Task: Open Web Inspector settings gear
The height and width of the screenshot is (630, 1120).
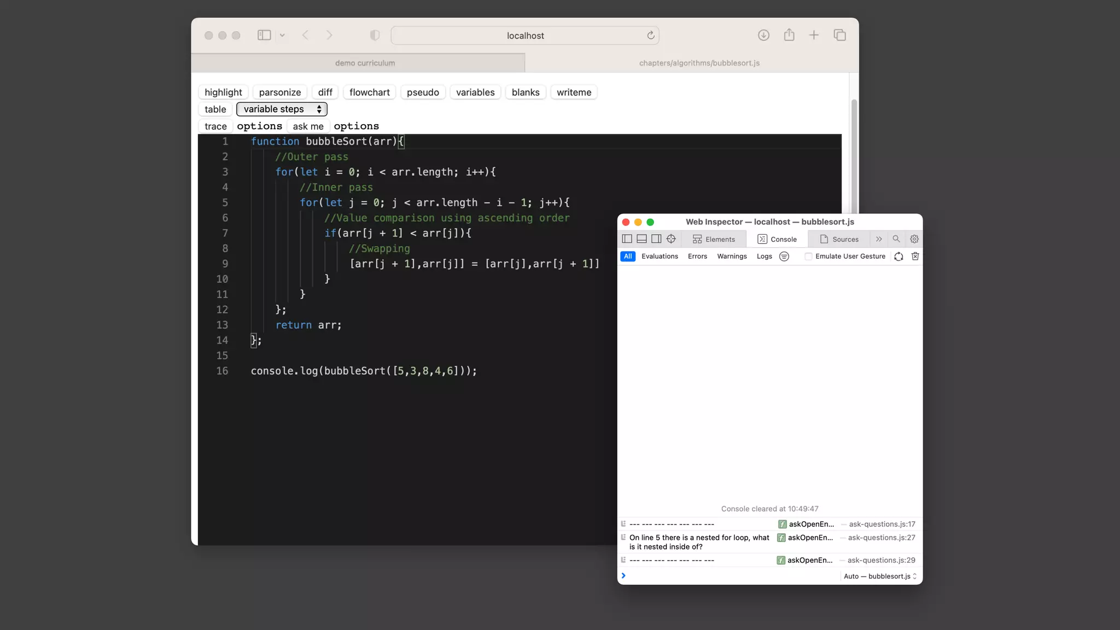Action: 914,239
